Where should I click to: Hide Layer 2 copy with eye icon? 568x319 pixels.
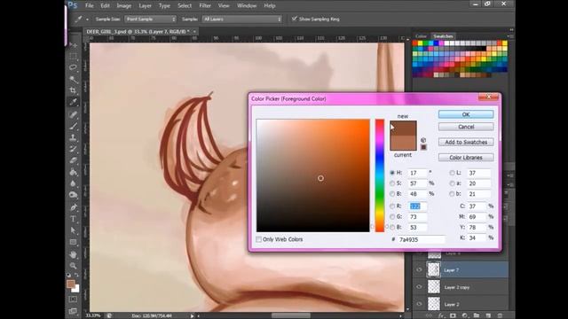point(419,287)
